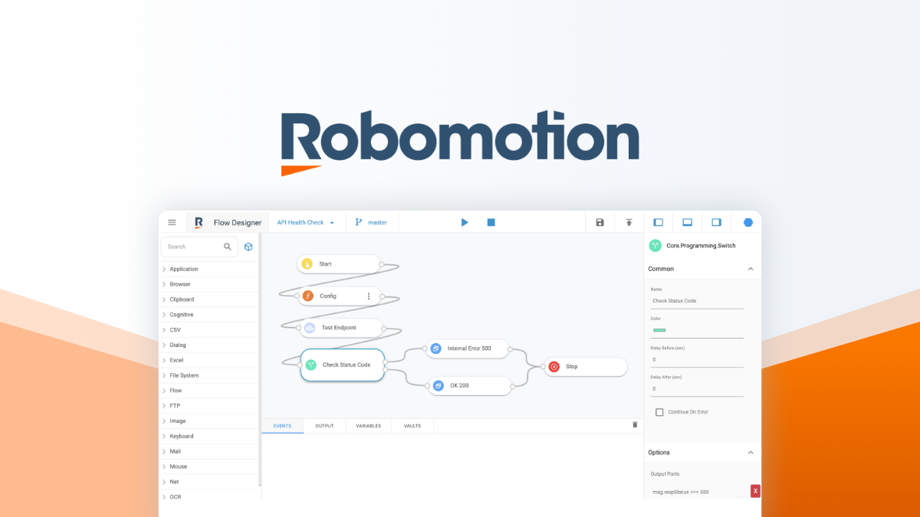Screen dimensions: 920x517
Task: Pick the node Color swatch
Action: [659, 330]
